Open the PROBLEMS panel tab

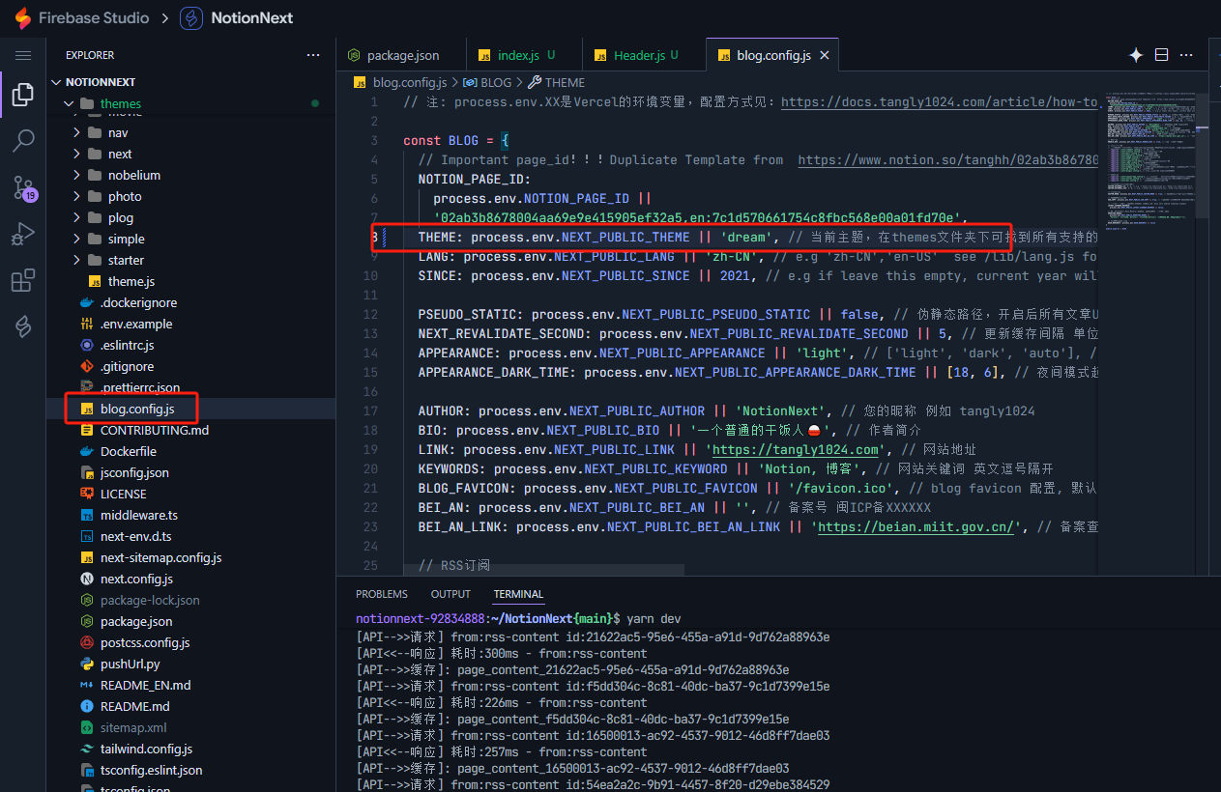(x=382, y=594)
